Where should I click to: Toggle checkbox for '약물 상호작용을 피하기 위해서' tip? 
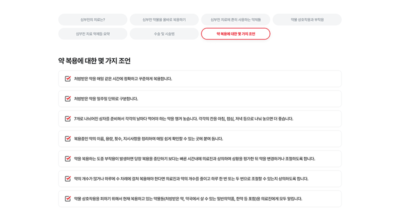(x=68, y=198)
